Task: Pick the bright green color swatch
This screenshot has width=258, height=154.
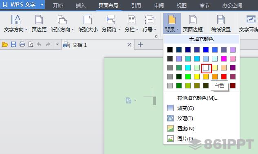Action: coord(188,77)
